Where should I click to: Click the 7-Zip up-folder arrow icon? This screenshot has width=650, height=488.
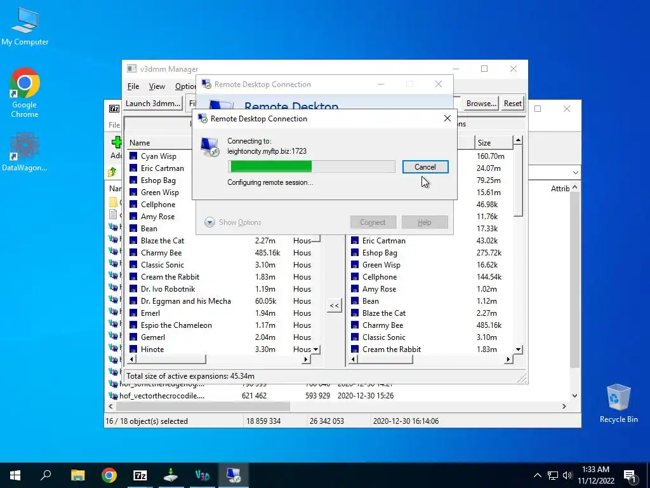[x=112, y=172]
